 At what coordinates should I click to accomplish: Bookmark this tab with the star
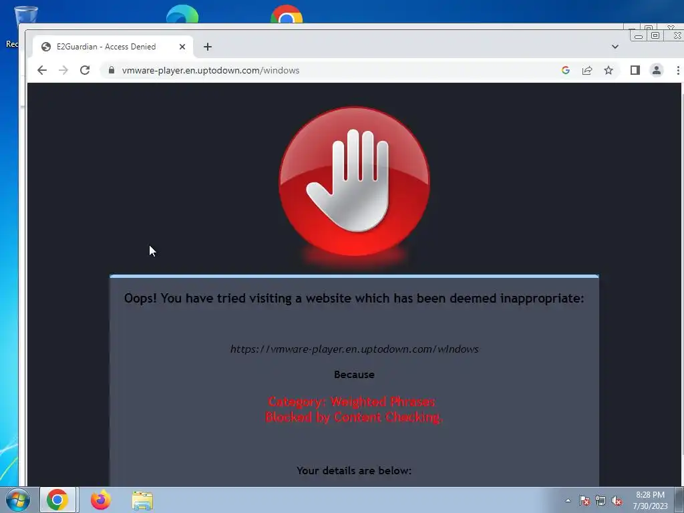(609, 70)
